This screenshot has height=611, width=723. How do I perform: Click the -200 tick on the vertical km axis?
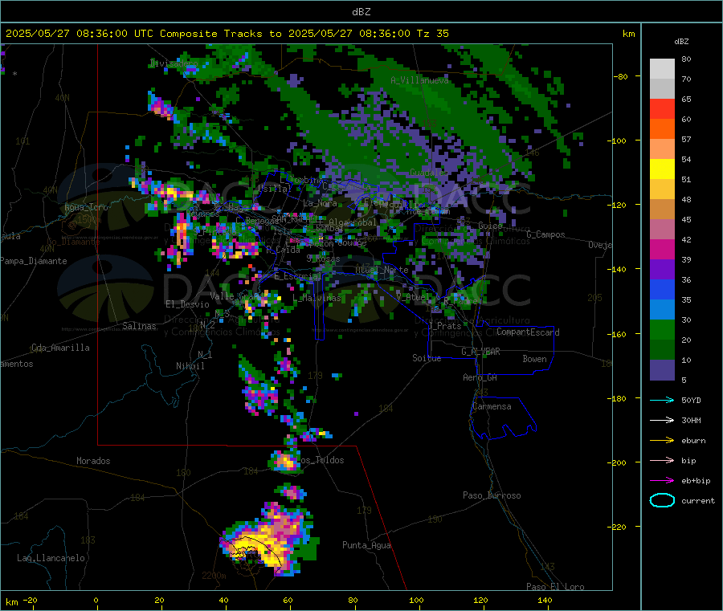coord(619,462)
